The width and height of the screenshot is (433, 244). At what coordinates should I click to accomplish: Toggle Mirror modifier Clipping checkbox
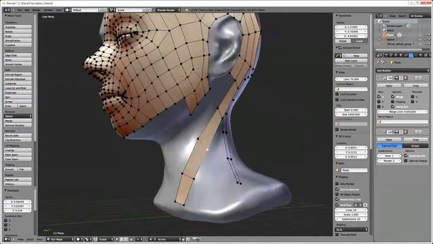pyautogui.click(x=392, y=102)
